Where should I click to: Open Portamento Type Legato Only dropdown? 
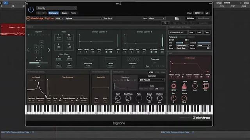pyautogui.click(x=182, y=45)
